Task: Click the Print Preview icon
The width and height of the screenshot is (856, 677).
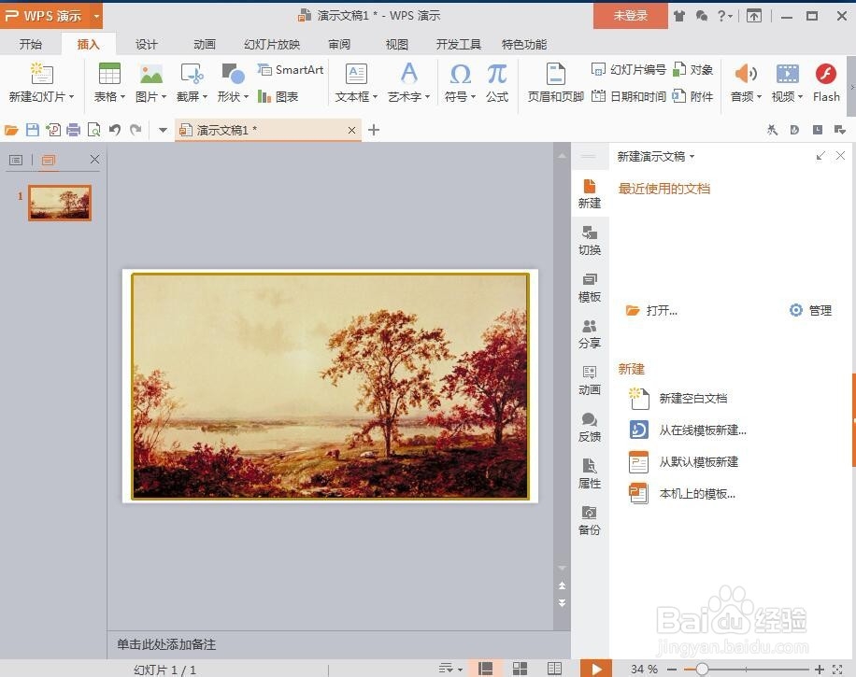Action: click(93, 130)
